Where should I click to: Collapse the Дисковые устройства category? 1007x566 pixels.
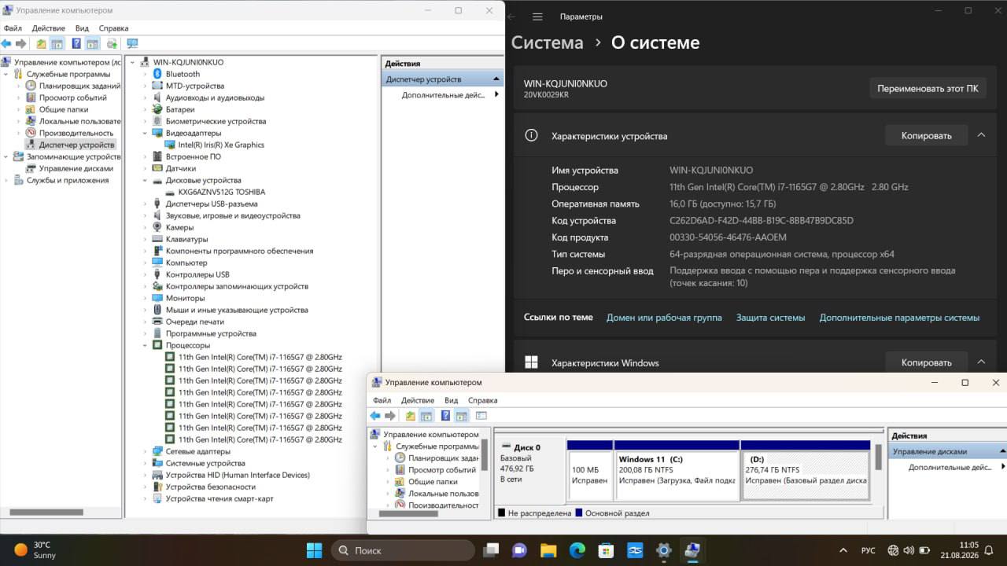click(146, 180)
